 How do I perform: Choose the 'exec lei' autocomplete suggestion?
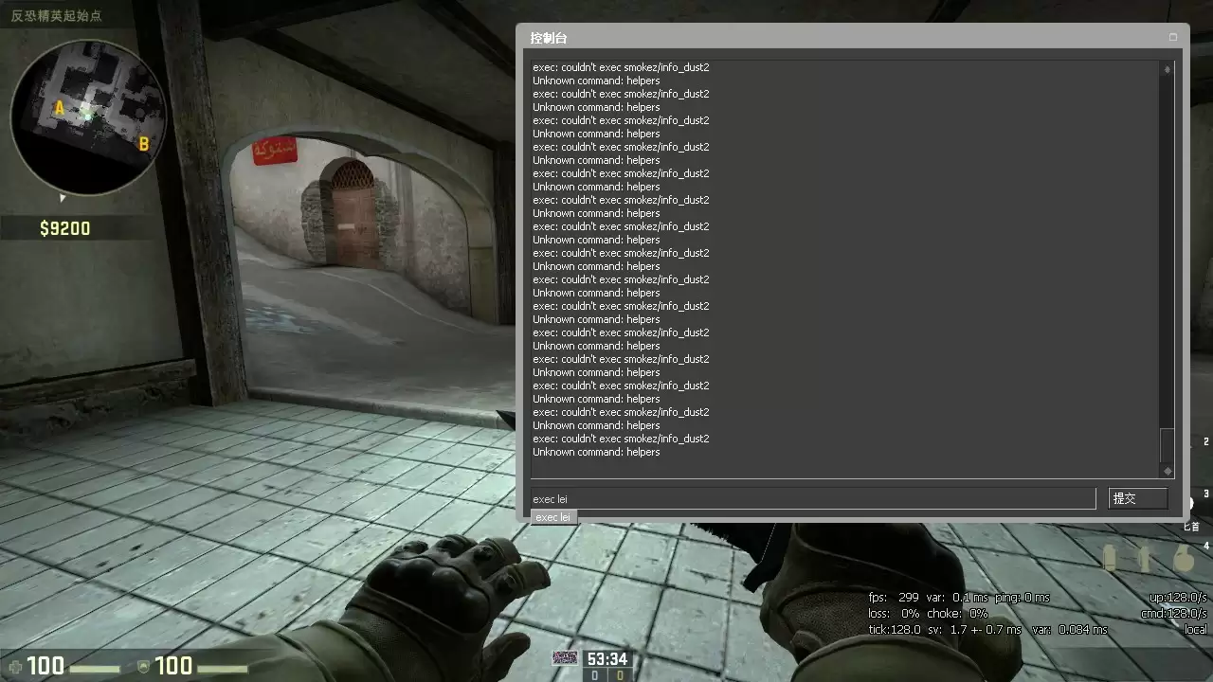(x=553, y=517)
